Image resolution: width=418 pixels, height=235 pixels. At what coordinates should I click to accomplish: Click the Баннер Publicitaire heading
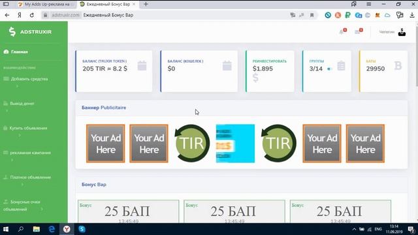104,108
